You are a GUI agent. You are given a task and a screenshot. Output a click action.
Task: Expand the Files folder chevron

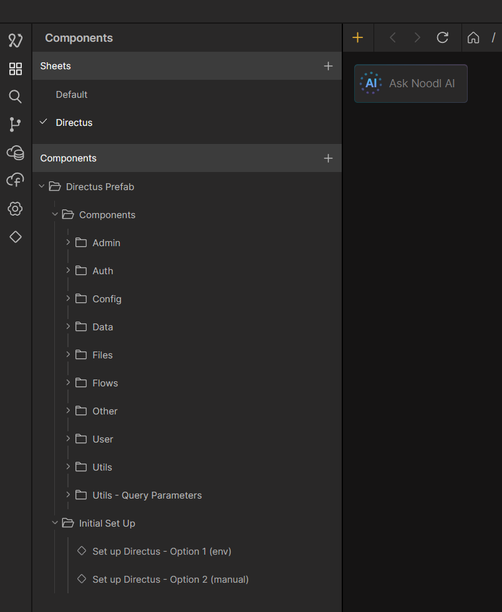tap(68, 355)
